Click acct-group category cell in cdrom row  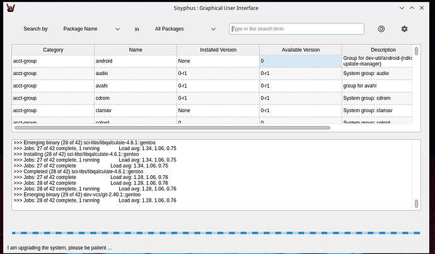point(53,98)
